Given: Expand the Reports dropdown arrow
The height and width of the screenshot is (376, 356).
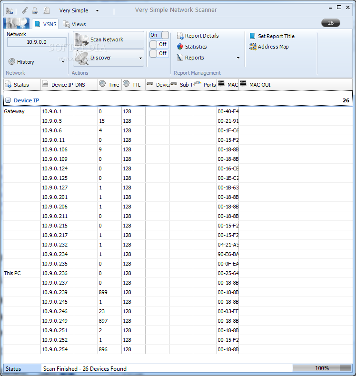Looking at the screenshot, I should 238,58.
